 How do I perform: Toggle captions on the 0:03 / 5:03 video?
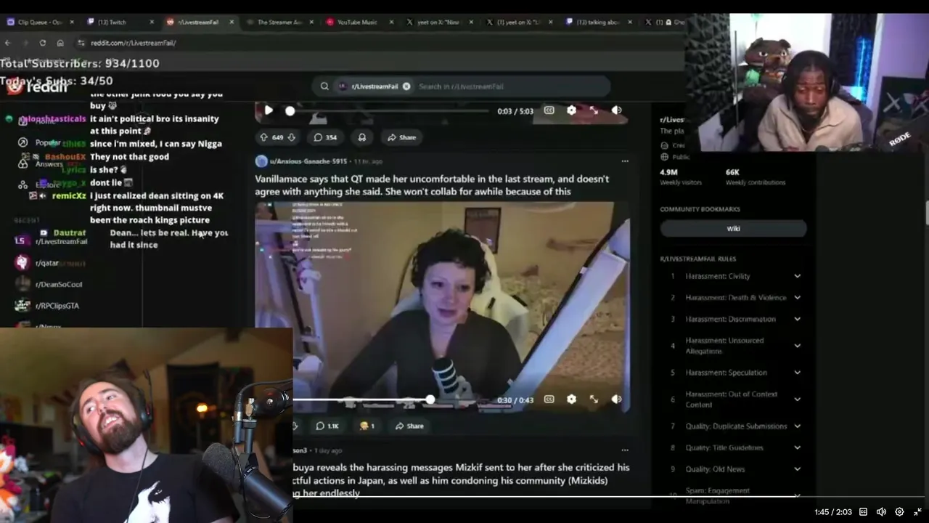click(549, 110)
